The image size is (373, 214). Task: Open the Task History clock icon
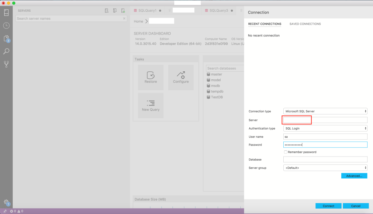6,25
